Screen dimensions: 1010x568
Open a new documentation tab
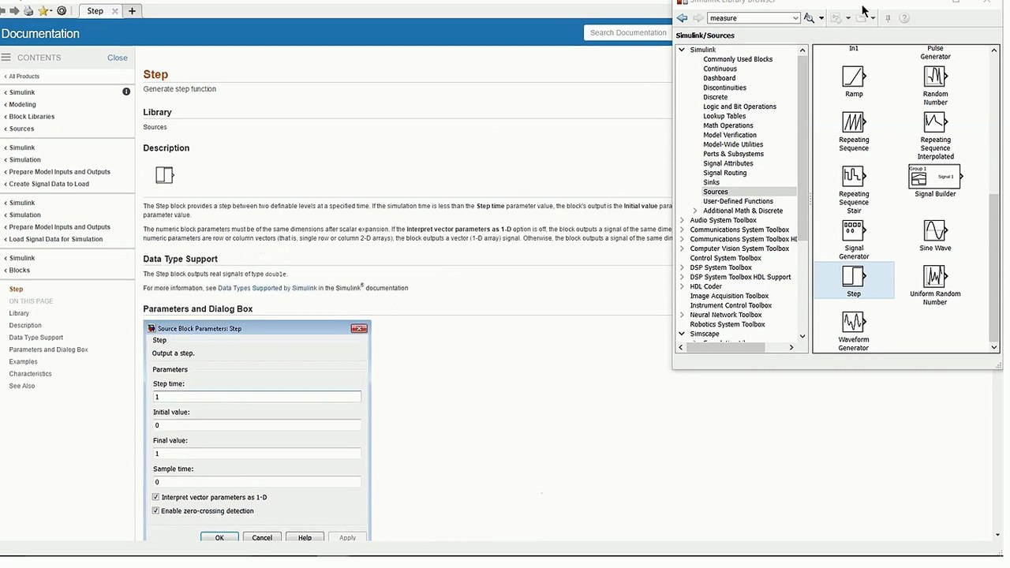tap(132, 11)
